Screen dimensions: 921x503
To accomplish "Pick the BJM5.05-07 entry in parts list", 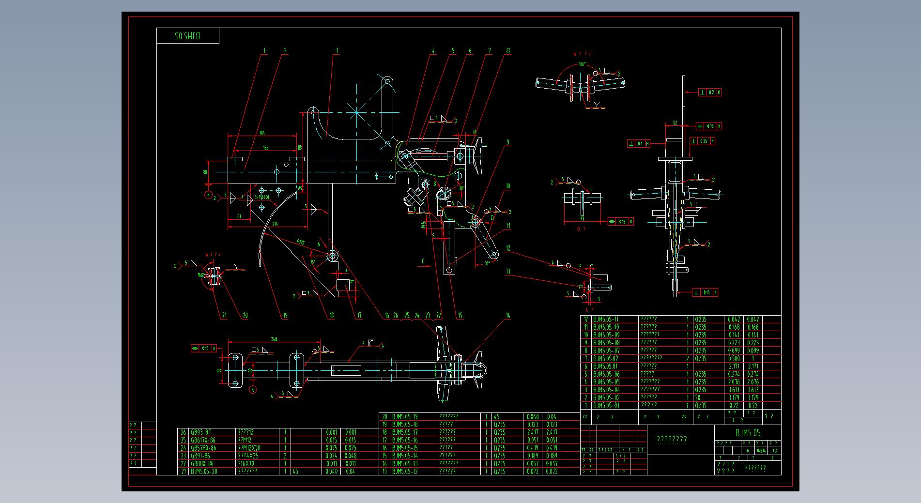I will tap(606, 351).
